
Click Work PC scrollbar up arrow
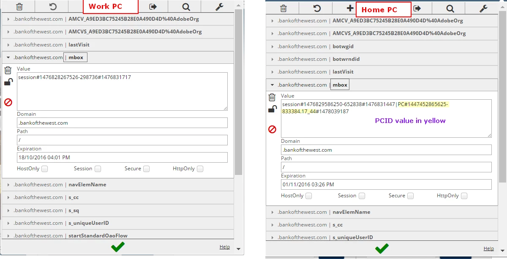[238, 5]
